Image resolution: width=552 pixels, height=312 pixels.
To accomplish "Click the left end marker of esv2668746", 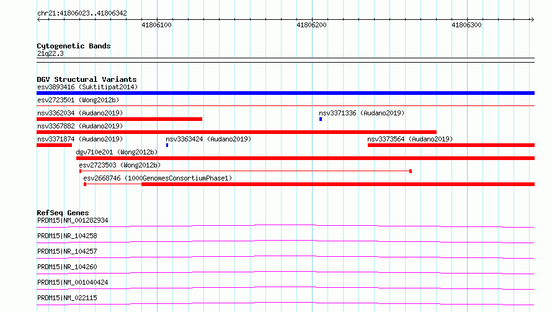I will tap(85, 184).
